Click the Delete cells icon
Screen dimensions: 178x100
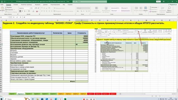pyautogui.click(x=141, y=8)
